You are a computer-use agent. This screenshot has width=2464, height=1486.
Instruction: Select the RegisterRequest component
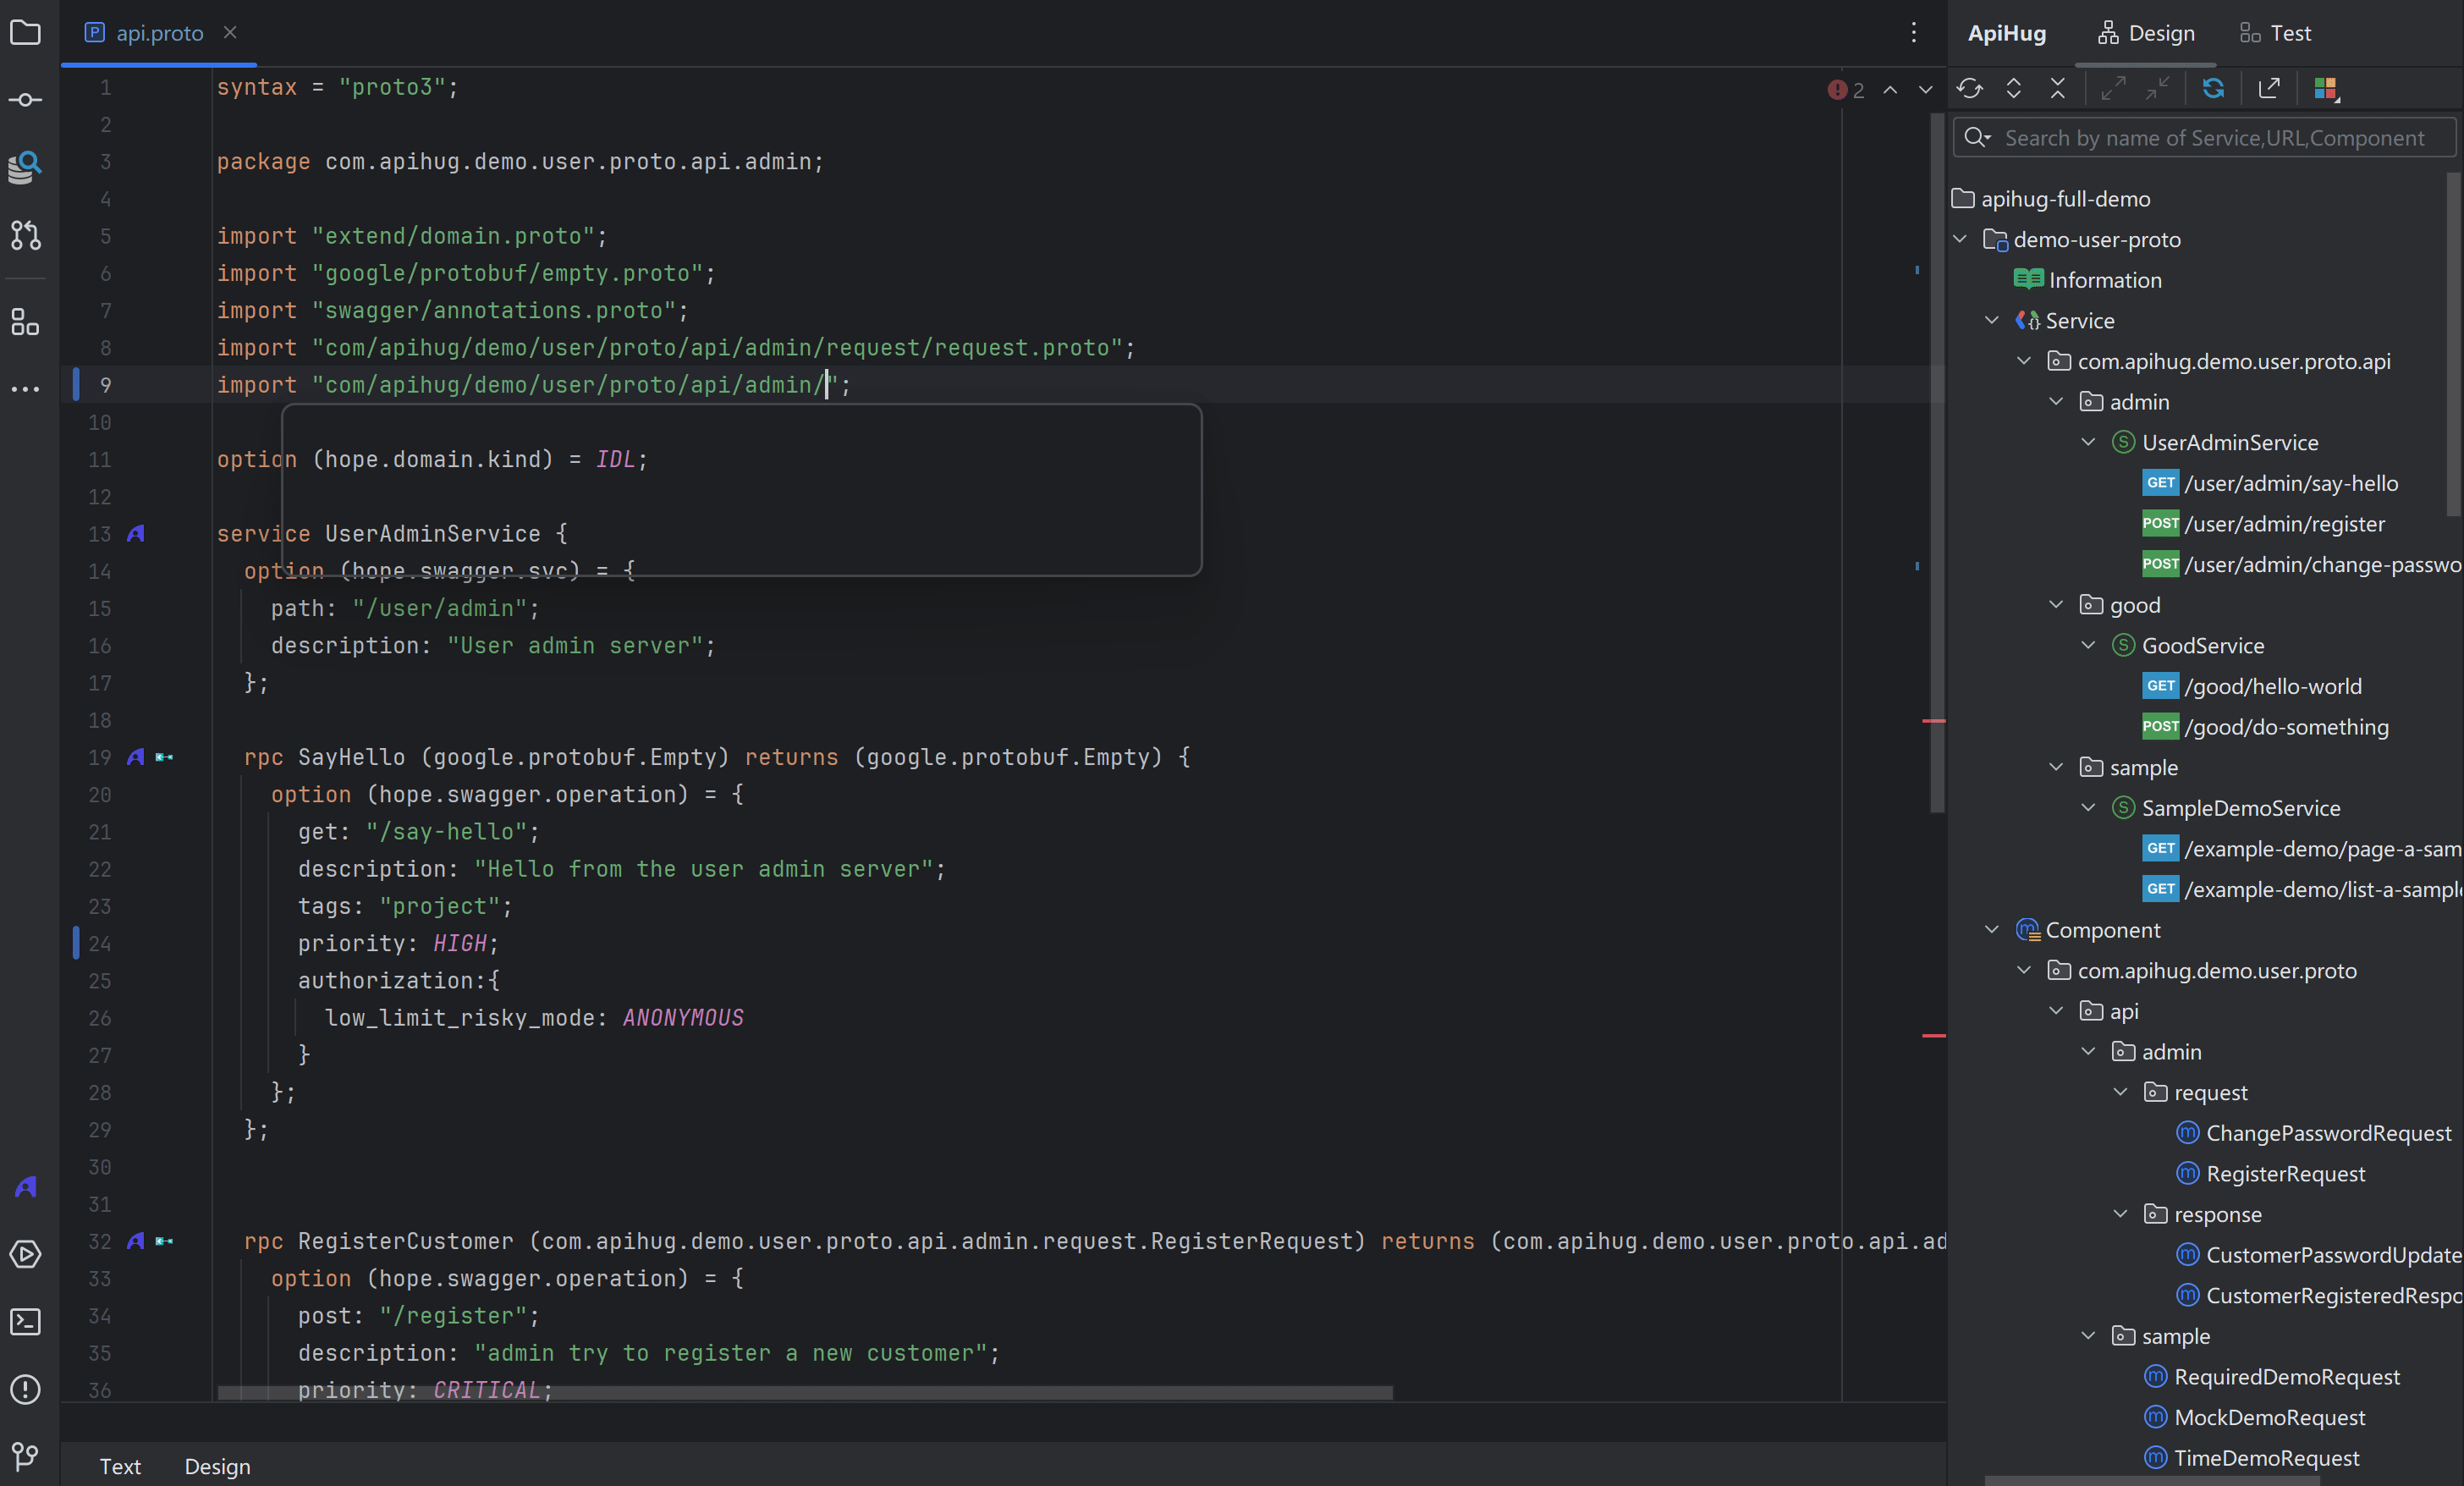click(2285, 1173)
